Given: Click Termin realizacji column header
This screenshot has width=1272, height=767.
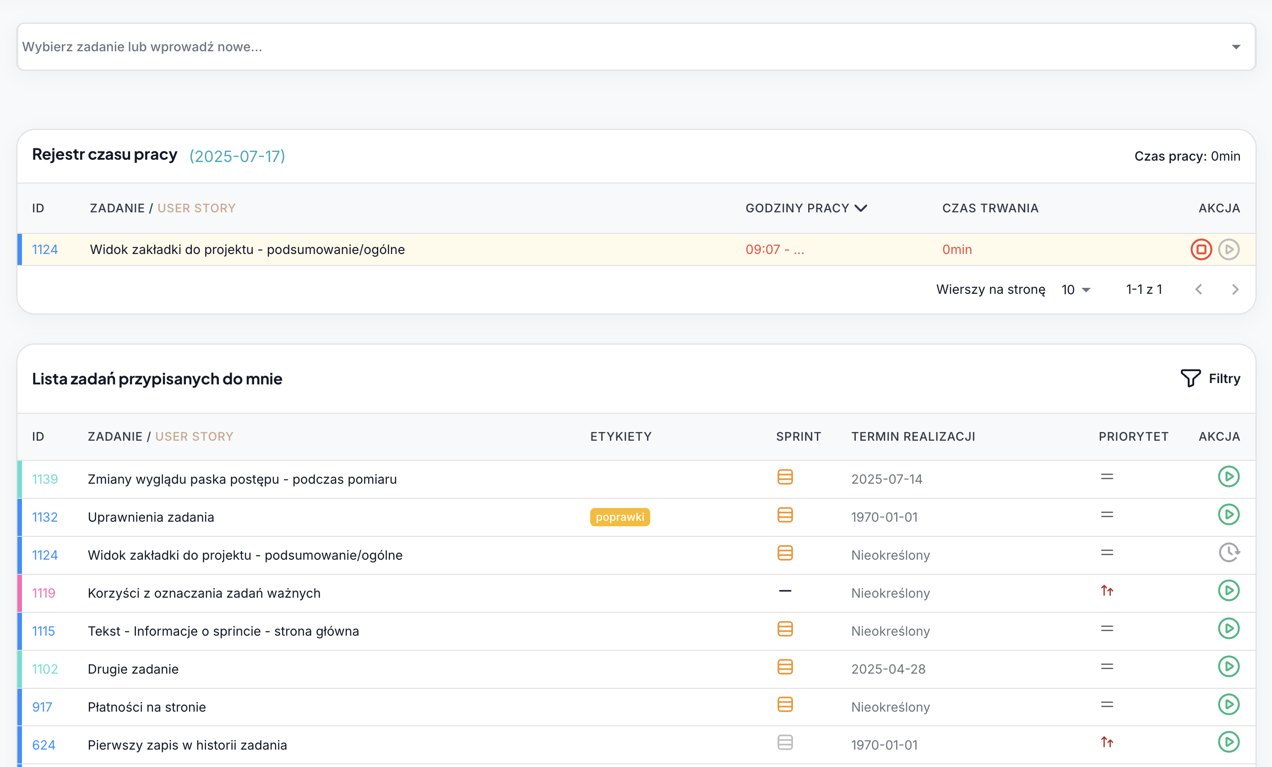Looking at the screenshot, I should (x=913, y=437).
